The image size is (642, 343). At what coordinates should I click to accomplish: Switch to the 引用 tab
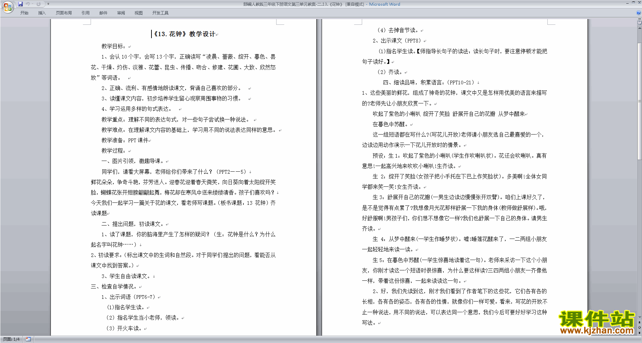pos(86,13)
